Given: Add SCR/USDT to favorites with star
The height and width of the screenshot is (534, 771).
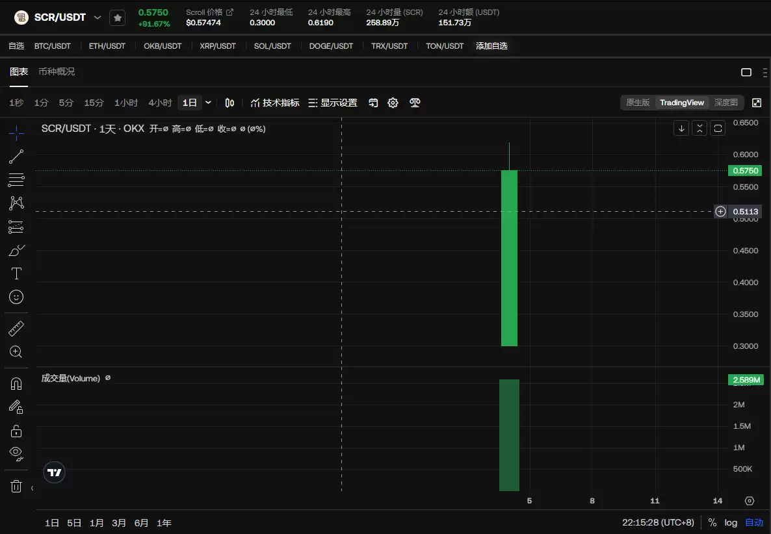Looking at the screenshot, I should pos(117,18).
